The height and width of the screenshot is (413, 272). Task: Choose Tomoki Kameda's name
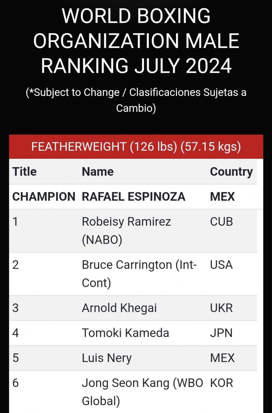[125, 333]
